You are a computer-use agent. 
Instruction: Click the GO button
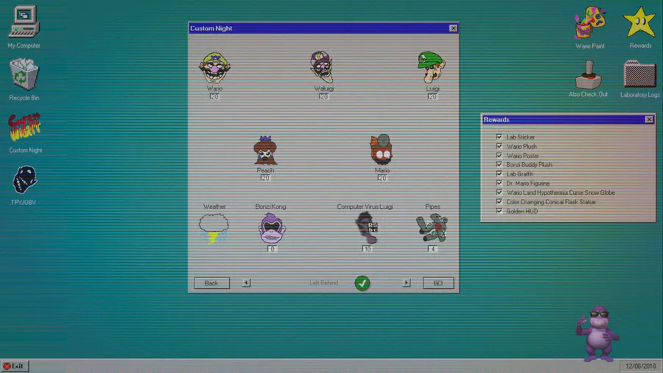[438, 283]
